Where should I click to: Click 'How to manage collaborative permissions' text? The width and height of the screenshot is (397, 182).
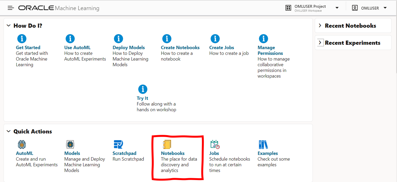(x=274, y=67)
